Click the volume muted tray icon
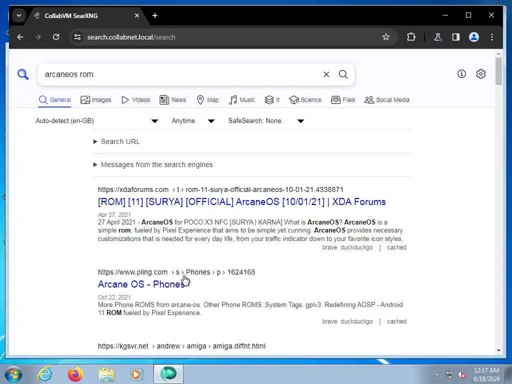 [461, 375]
